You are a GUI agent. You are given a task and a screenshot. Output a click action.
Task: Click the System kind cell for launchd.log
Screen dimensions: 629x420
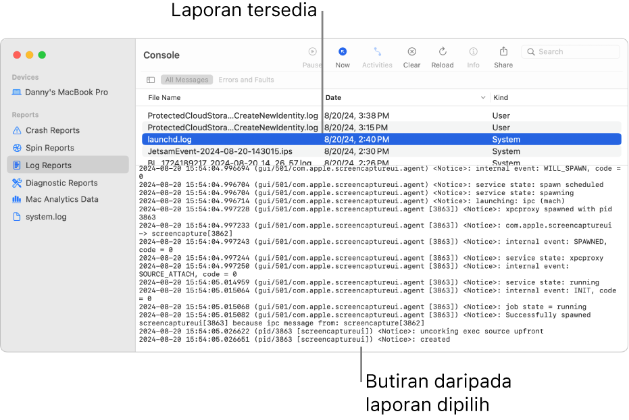506,140
